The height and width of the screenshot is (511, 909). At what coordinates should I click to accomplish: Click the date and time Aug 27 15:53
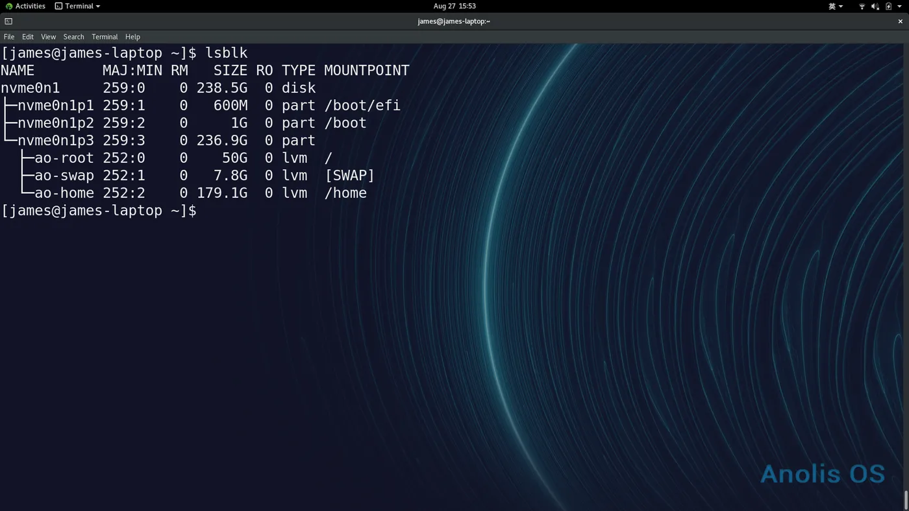click(454, 6)
